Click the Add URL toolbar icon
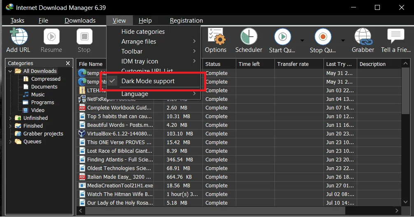The width and height of the screenshot is (414, 217). click(19, 37)
